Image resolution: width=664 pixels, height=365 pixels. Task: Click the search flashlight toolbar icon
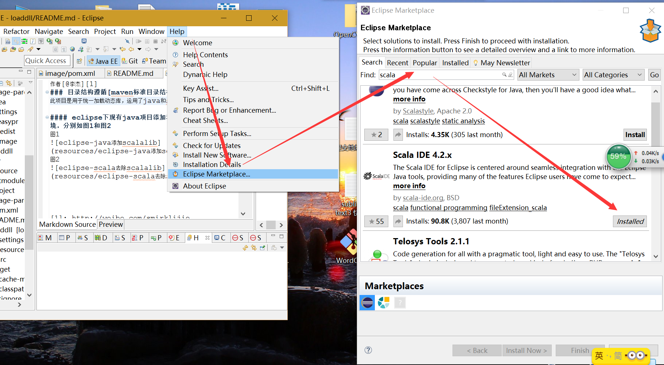(x=30, y=49)
